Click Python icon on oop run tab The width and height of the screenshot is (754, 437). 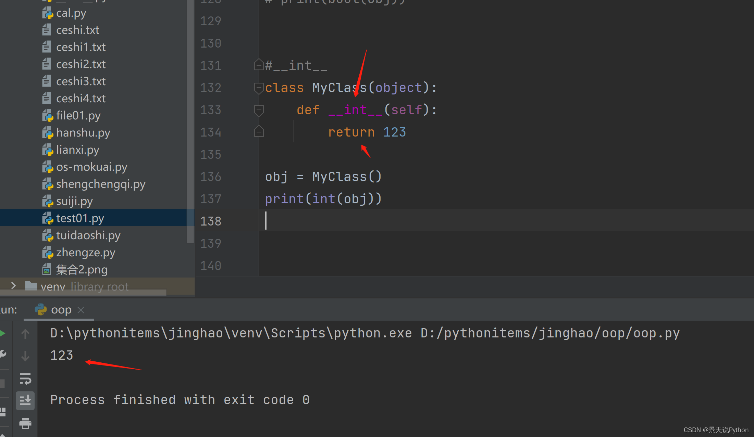click(x=41, y=310)
